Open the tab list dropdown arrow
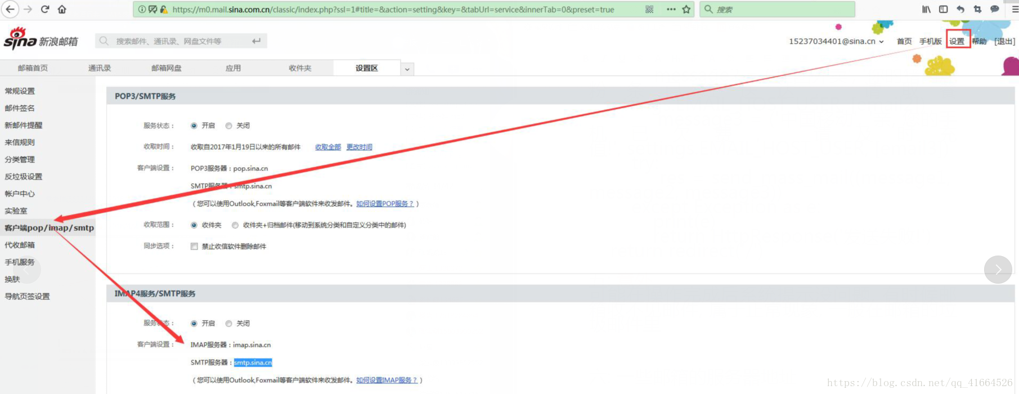This screenshot has width=1019, height=394. [407, 69]
